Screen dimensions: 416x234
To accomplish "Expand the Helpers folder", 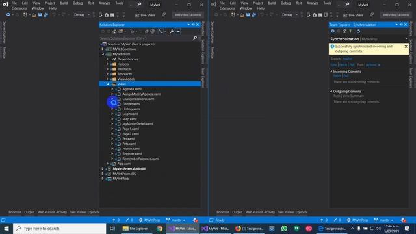I will point(107,64).
